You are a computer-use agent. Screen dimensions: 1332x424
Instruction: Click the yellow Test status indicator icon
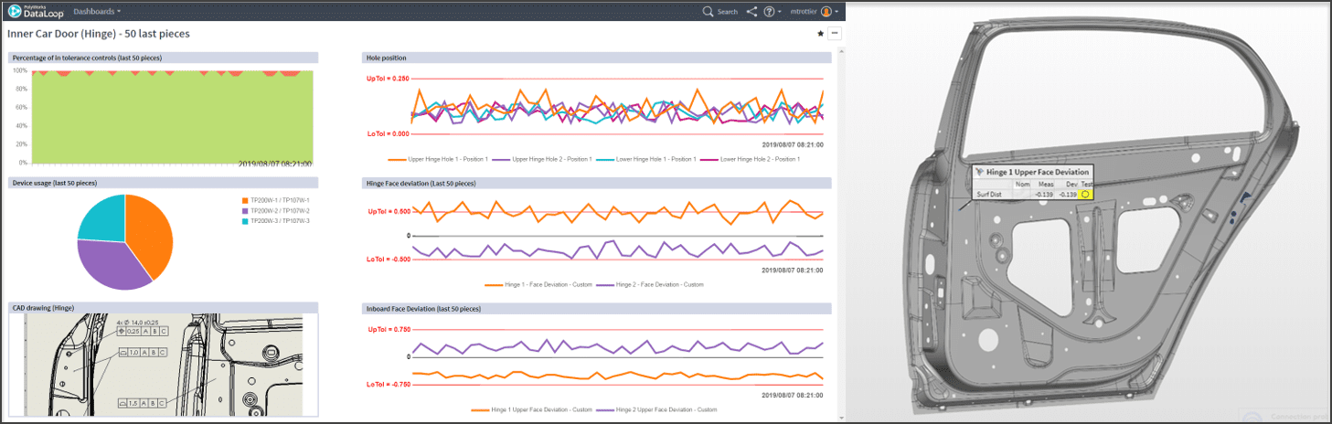pos(1085,194)
